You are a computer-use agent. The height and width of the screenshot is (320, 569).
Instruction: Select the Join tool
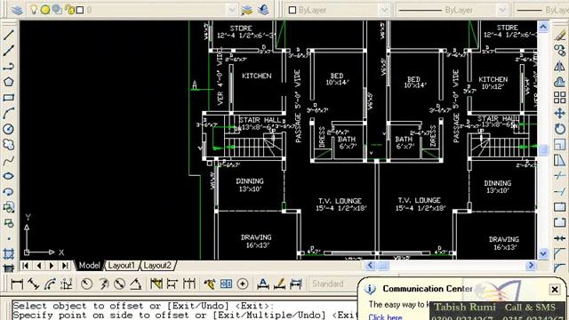point(560,238)
